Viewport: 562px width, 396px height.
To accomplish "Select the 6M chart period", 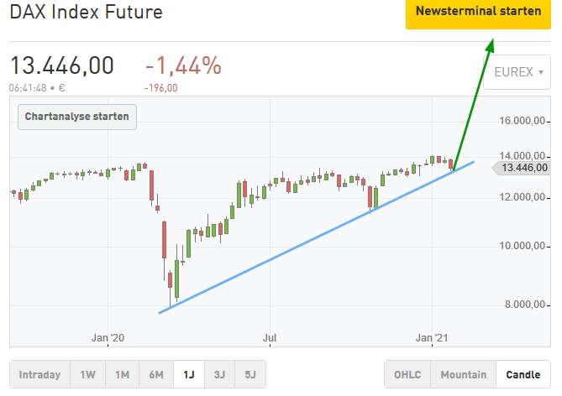I will 156,375.
